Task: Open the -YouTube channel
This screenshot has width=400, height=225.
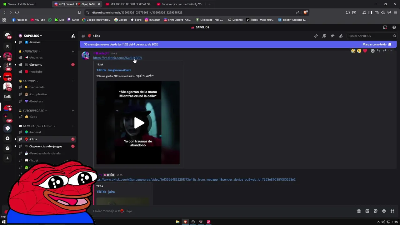Action: coord(46,72)
